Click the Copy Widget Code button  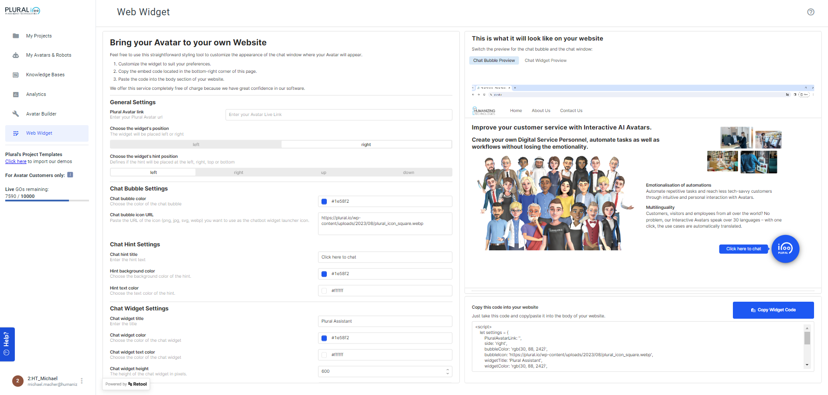point(773,310)
